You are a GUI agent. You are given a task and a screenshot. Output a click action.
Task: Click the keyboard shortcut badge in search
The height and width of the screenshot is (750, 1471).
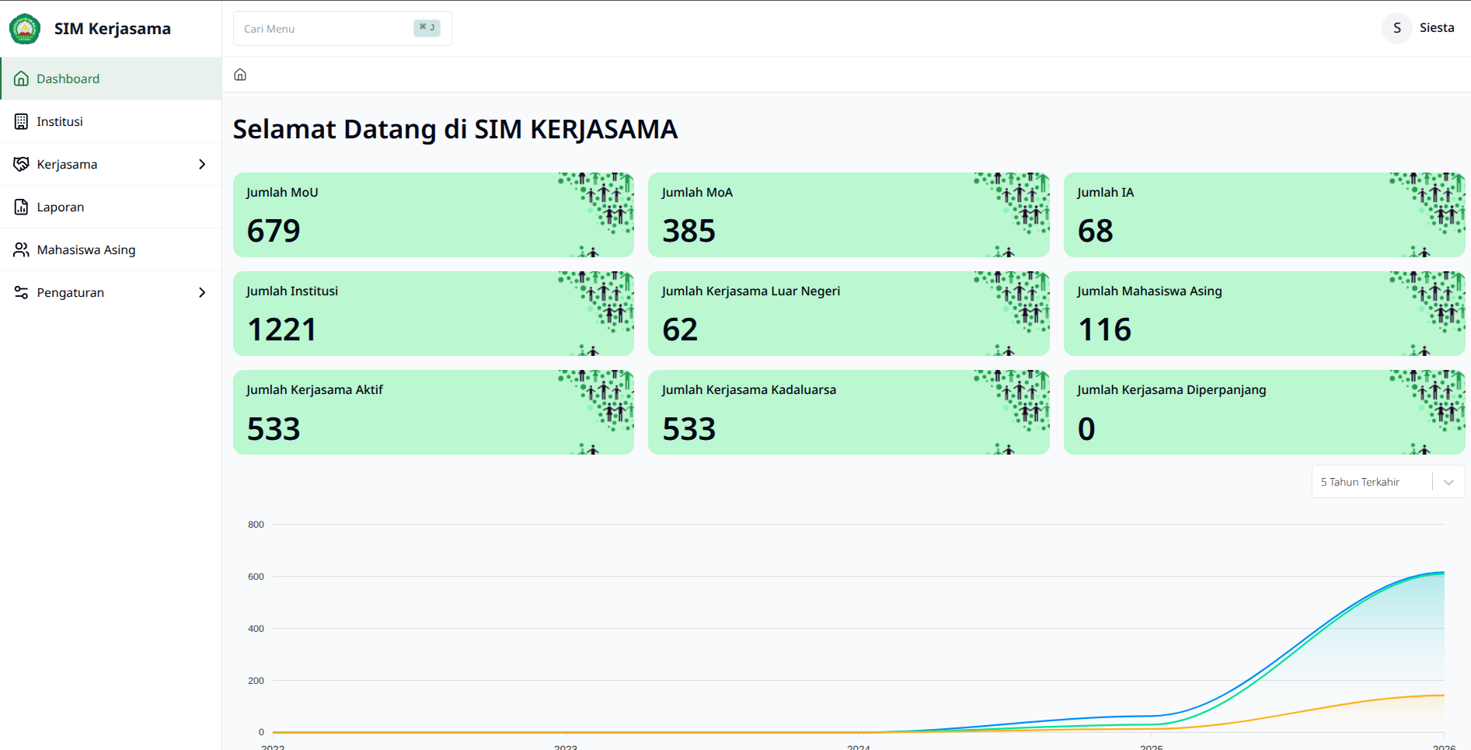427,28
